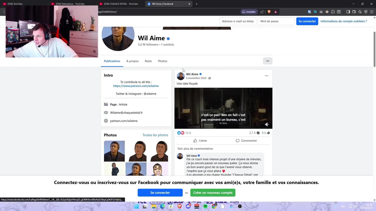The image size is (376, 211).
Task: Click the J'aime button on post
Action: pyautogui.click(x=200, y=141)
